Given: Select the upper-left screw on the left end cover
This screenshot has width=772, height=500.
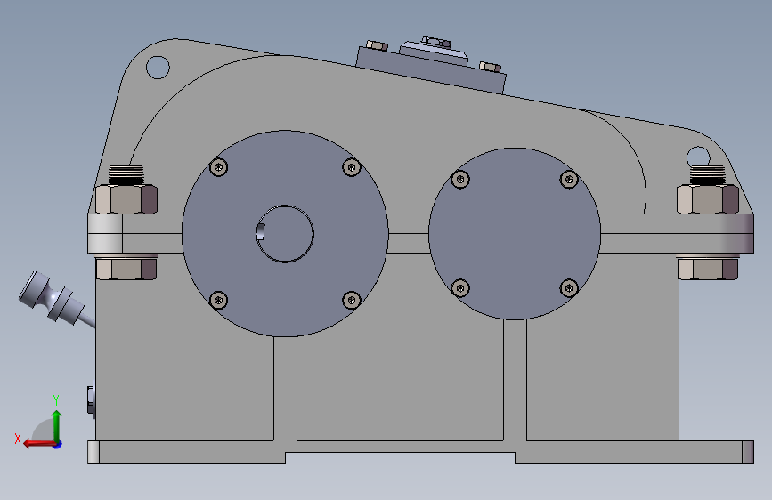Looking at the screenshot, I should click(219, 167).
